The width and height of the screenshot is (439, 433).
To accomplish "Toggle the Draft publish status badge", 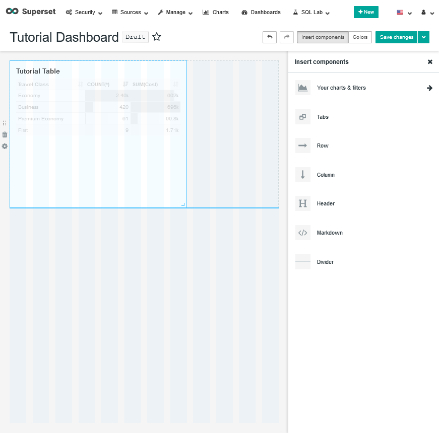I will coord(135,37).
